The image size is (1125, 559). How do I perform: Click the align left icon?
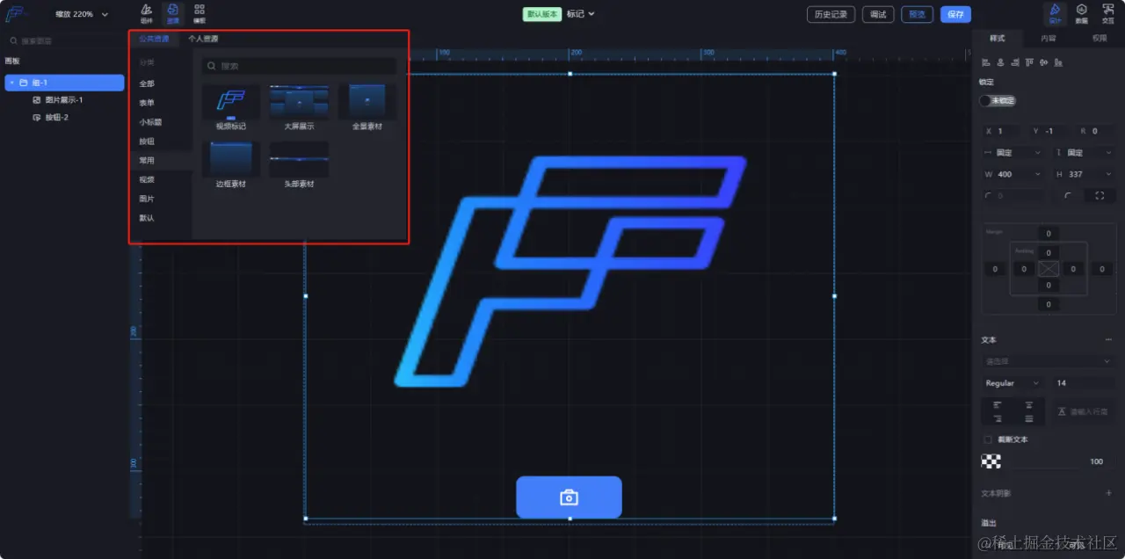[986, 62]
